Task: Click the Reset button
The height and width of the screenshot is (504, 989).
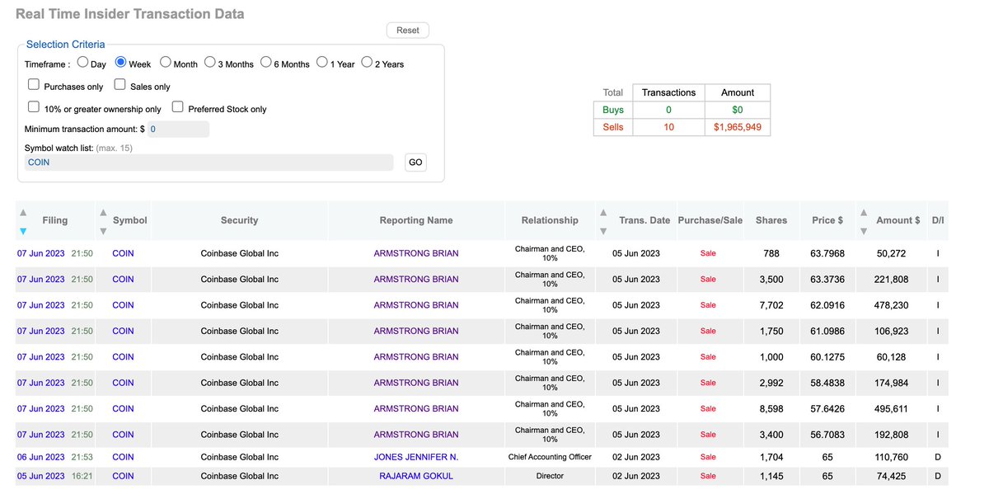Action: [408, 31]
